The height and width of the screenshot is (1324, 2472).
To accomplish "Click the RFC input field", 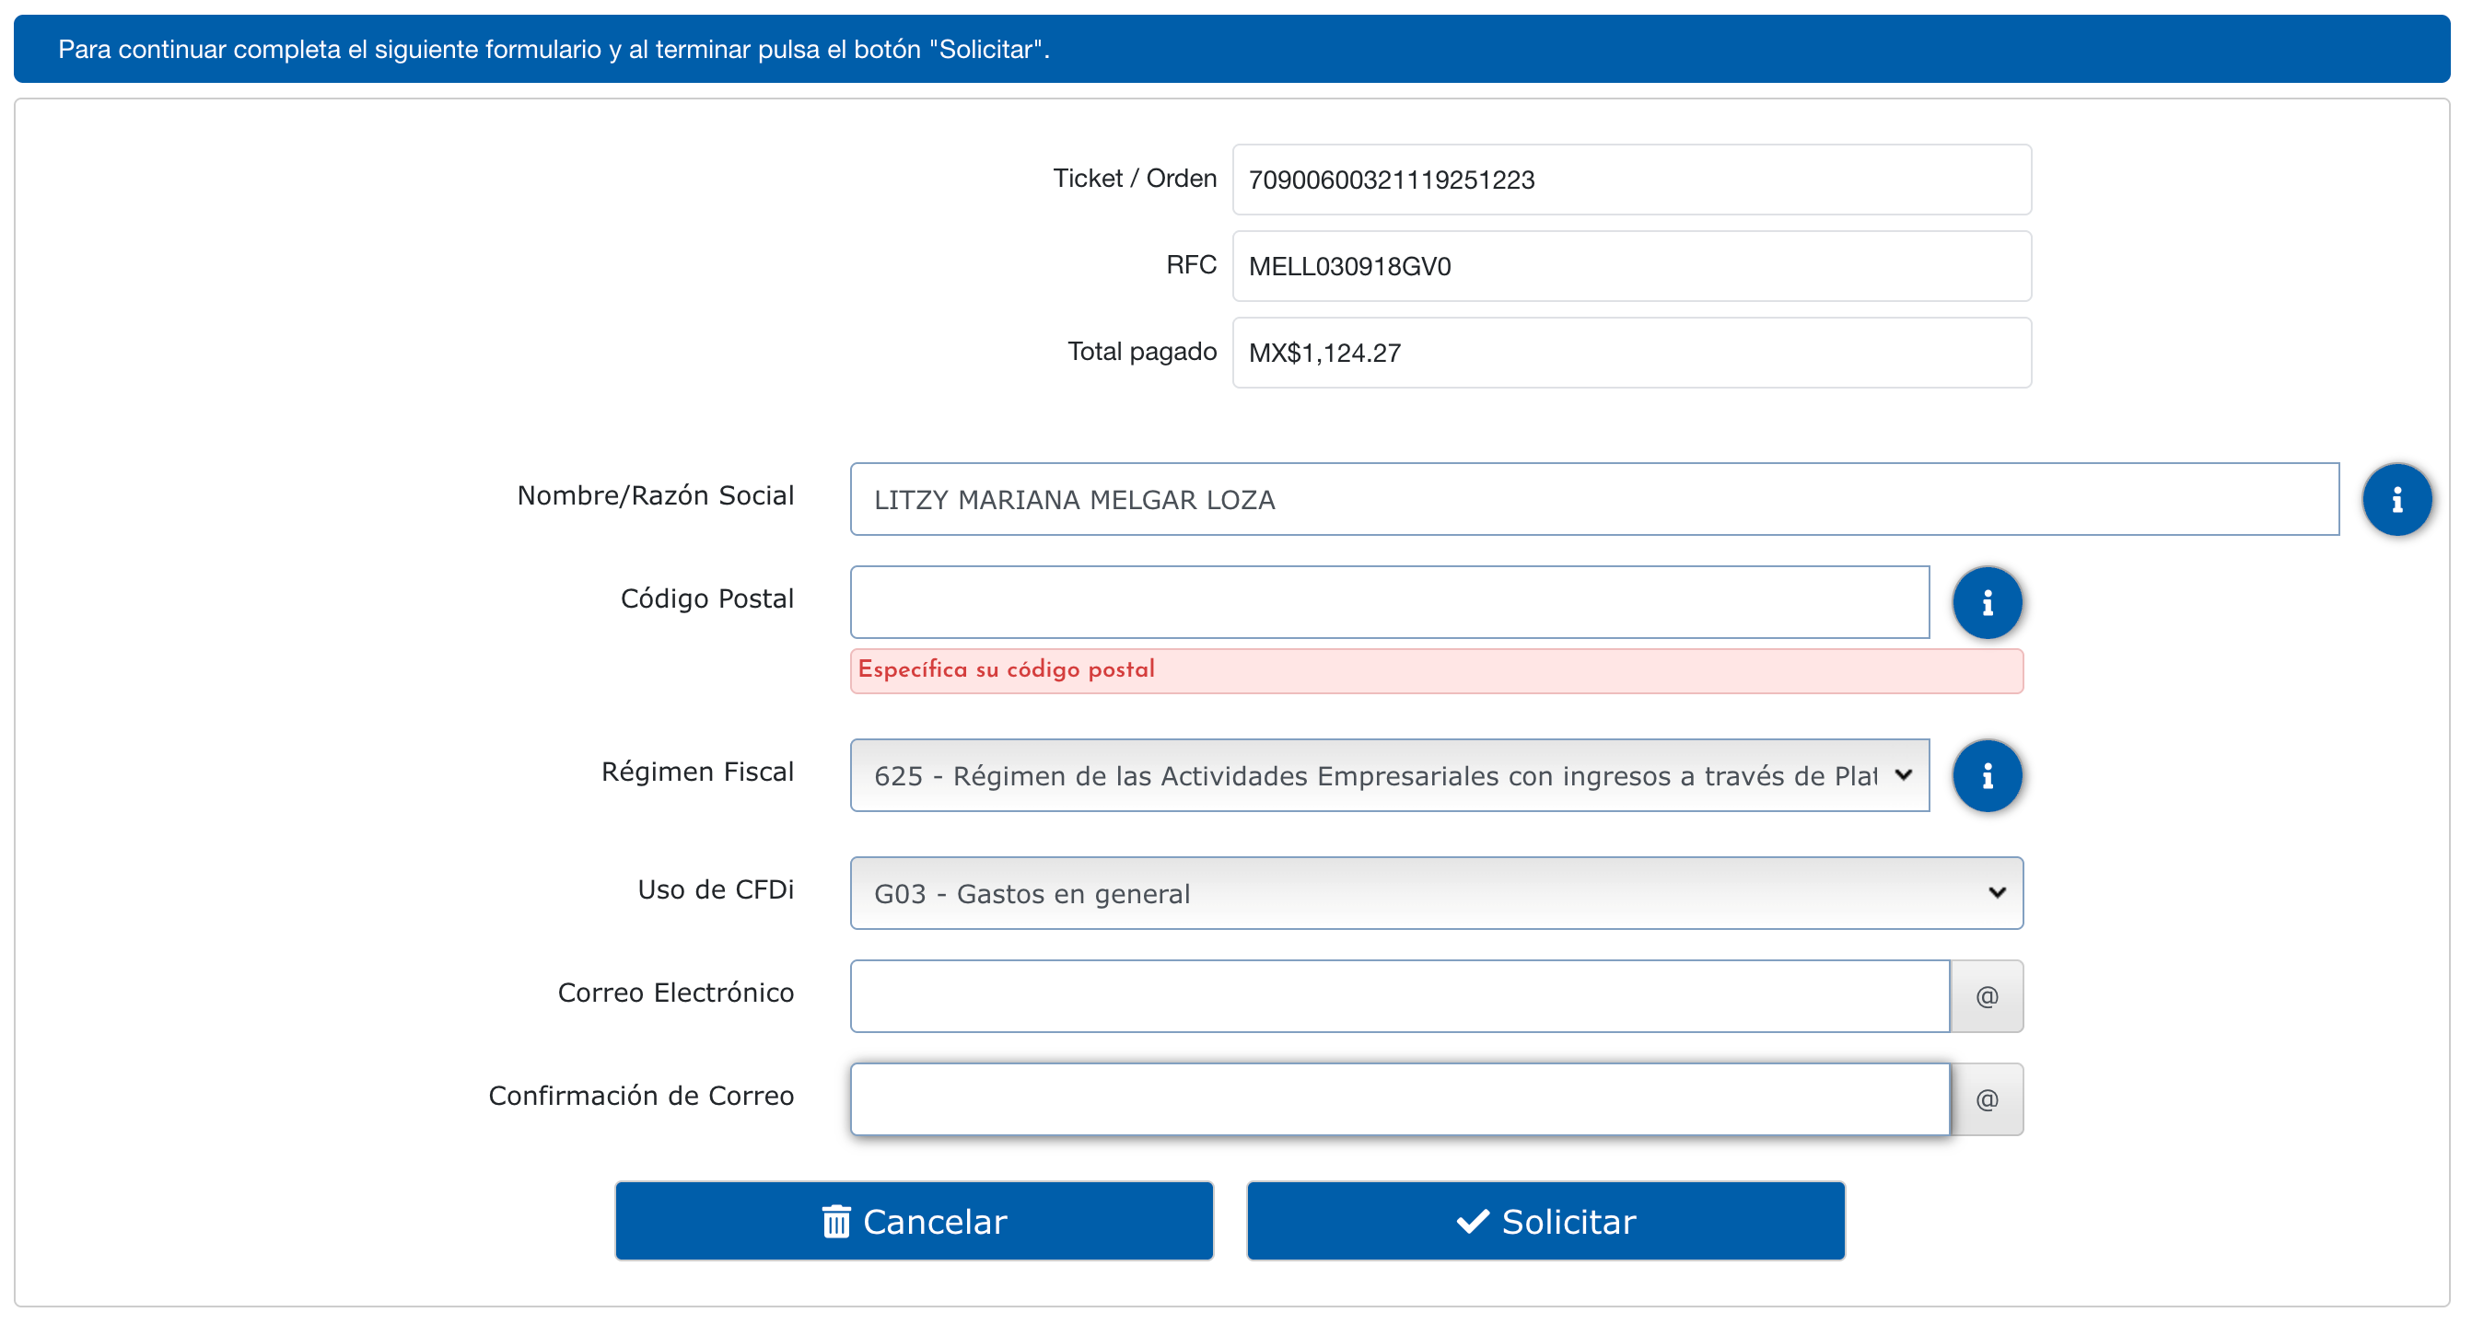I will click(x=1630, y=266).
